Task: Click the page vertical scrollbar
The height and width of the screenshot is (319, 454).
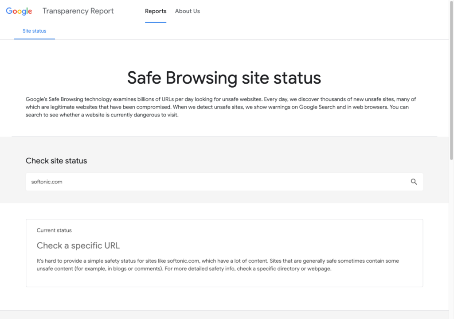Action: (x=451, y=81)
